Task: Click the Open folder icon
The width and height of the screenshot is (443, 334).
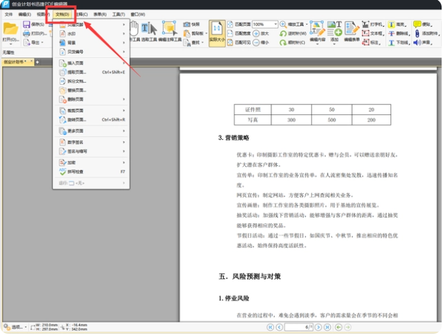Action: click(11, 29)
